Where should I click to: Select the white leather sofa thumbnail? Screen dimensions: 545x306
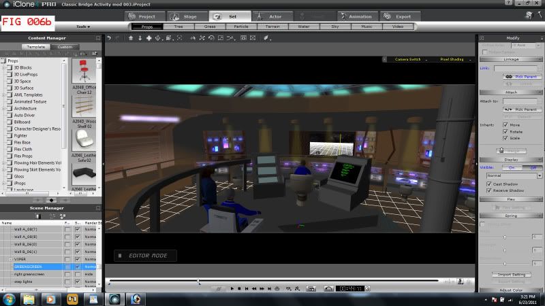84,140
